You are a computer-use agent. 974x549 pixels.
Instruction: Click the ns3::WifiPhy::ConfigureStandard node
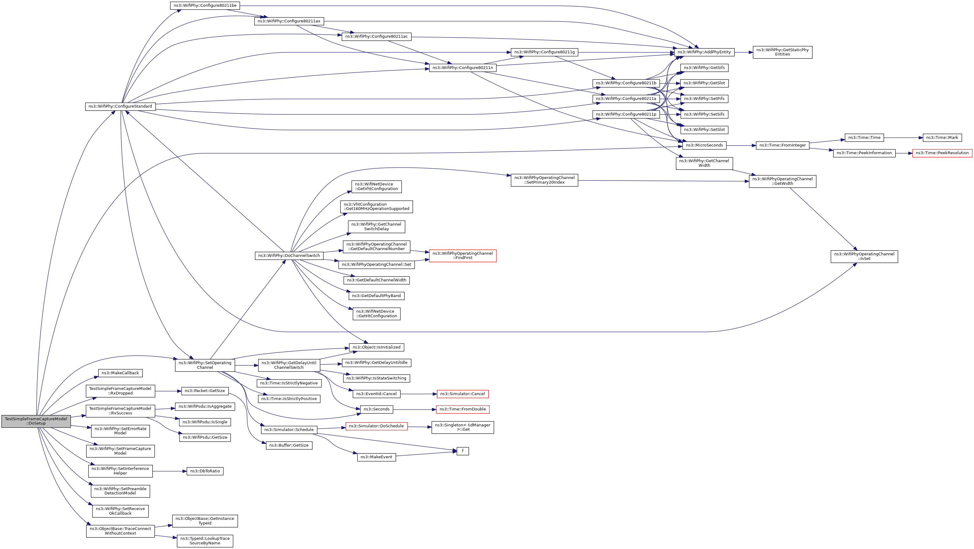coord(120,106)
